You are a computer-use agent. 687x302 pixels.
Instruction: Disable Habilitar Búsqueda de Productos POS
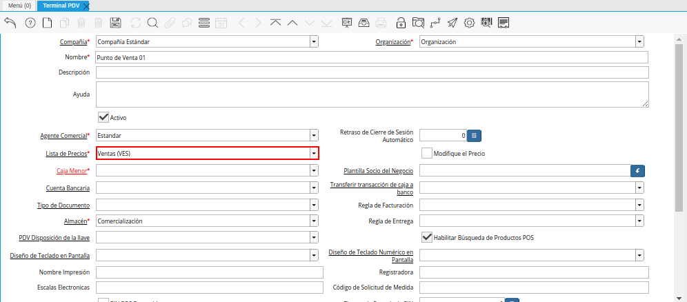coord(427,237)
